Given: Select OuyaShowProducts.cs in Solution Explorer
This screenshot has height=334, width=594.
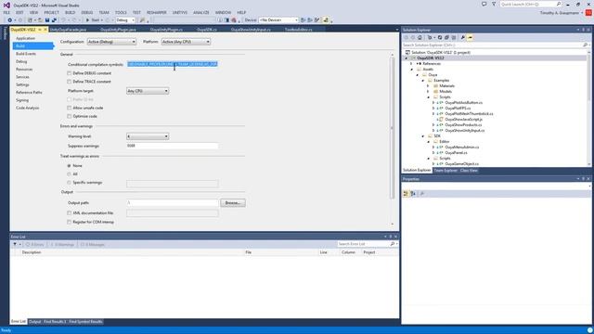Looking at the screenshot, I should (x=463, y=125).
